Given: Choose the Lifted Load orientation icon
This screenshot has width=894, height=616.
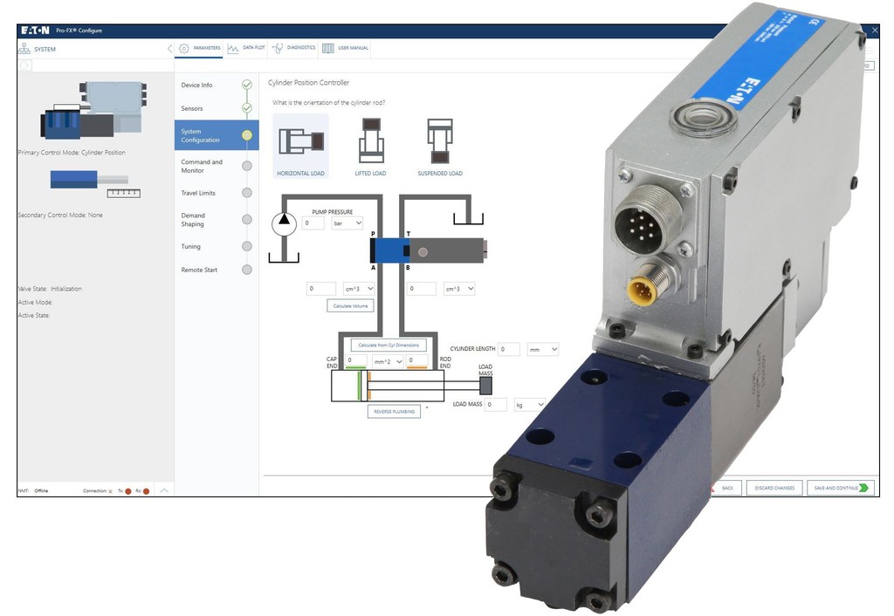Looking at the screenshot, I should (372, 140).
